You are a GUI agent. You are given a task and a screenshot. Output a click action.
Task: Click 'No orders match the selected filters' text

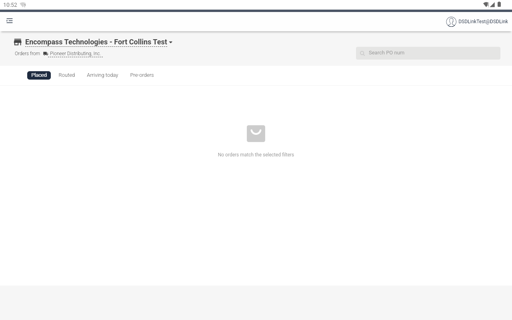[x=256, y=155]
